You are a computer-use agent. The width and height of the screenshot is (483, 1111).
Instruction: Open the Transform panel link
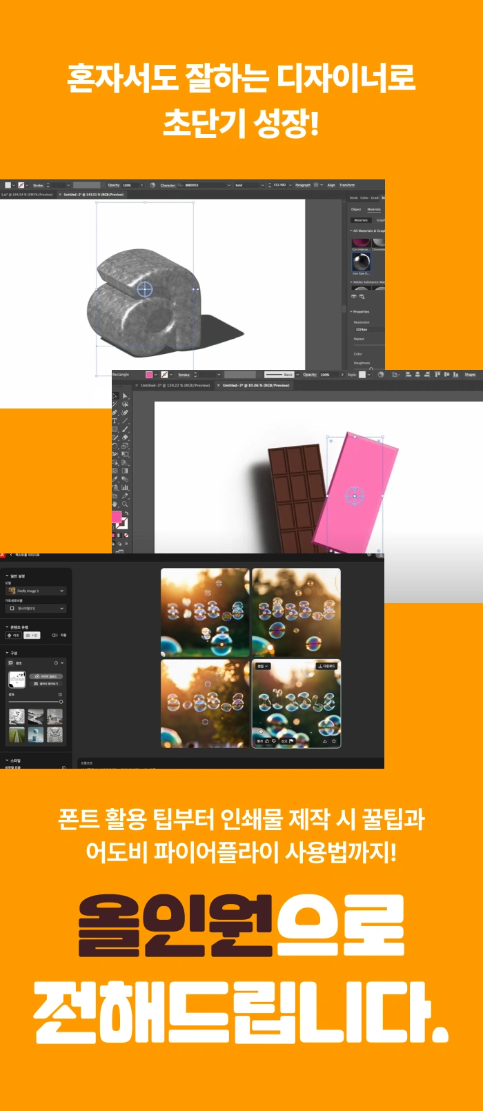(x=347, y=185)
